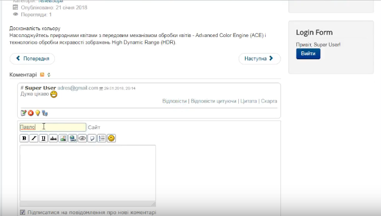Click the light bulb publish icon
The height and width of the screenshot is (216, 381).
tap(38, 113)
